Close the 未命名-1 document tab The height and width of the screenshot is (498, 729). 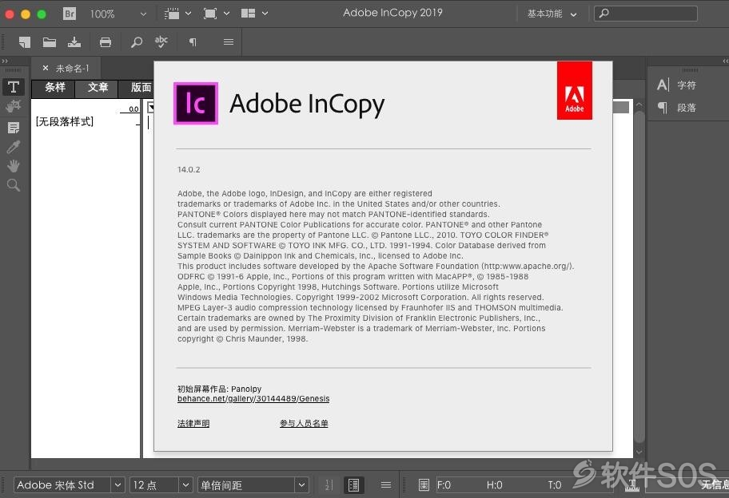pos(45,68)
